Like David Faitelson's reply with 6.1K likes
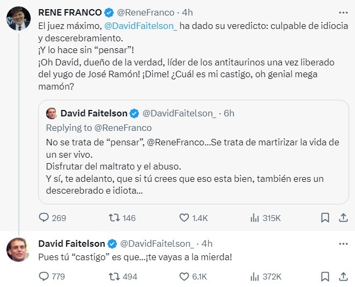Screen dimensions: 355x287 point(184,276)
